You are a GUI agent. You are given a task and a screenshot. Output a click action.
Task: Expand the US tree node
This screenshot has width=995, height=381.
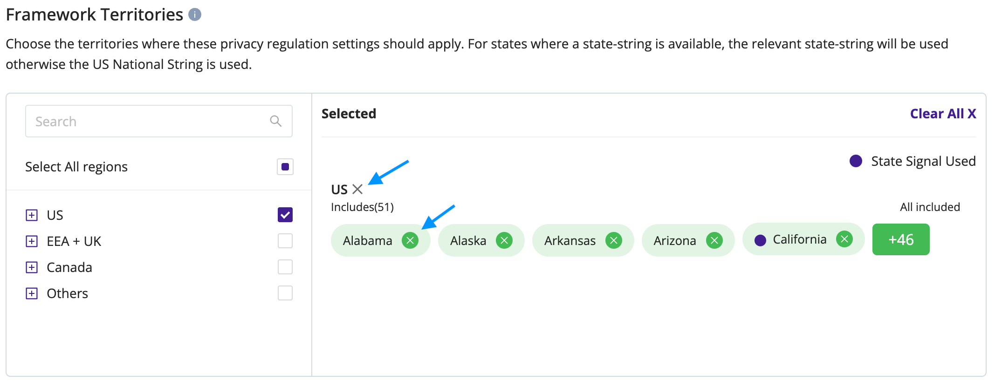coord(32,215)
